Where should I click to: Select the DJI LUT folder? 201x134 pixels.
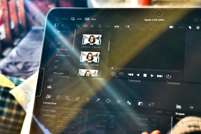(56, 67)
